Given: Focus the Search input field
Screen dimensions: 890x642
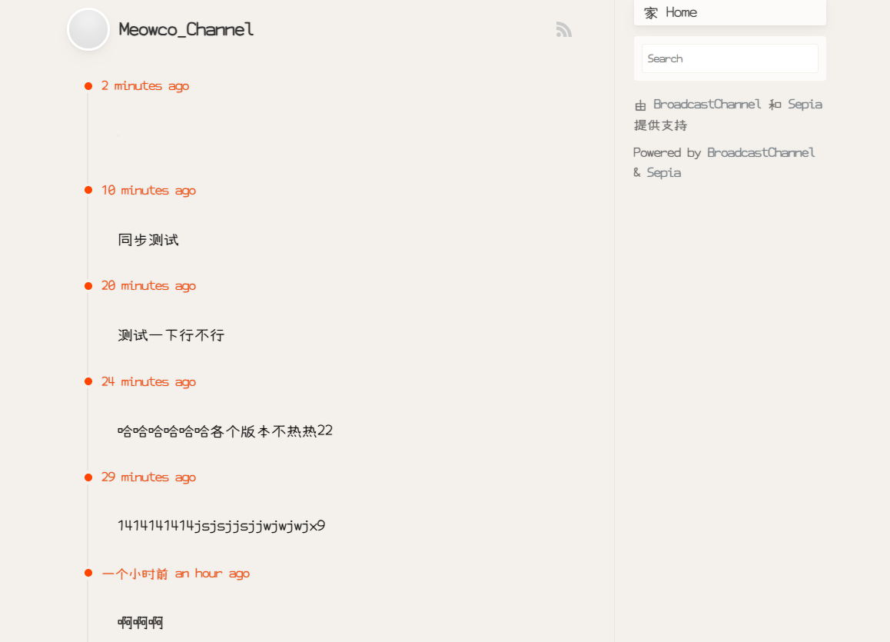Looking at the screenshot, I should point(729,58).
